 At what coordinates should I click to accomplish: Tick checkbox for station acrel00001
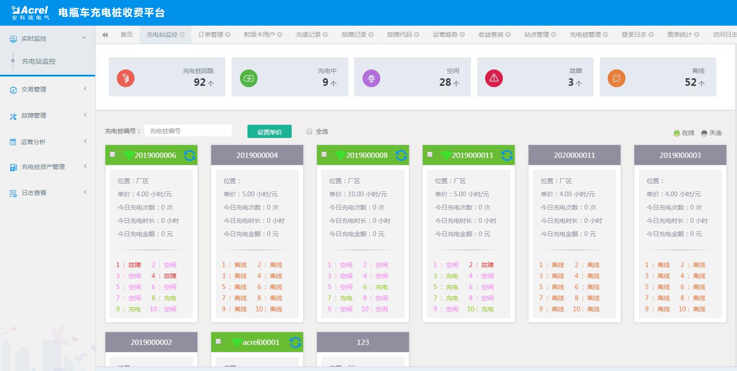[218, 341]
